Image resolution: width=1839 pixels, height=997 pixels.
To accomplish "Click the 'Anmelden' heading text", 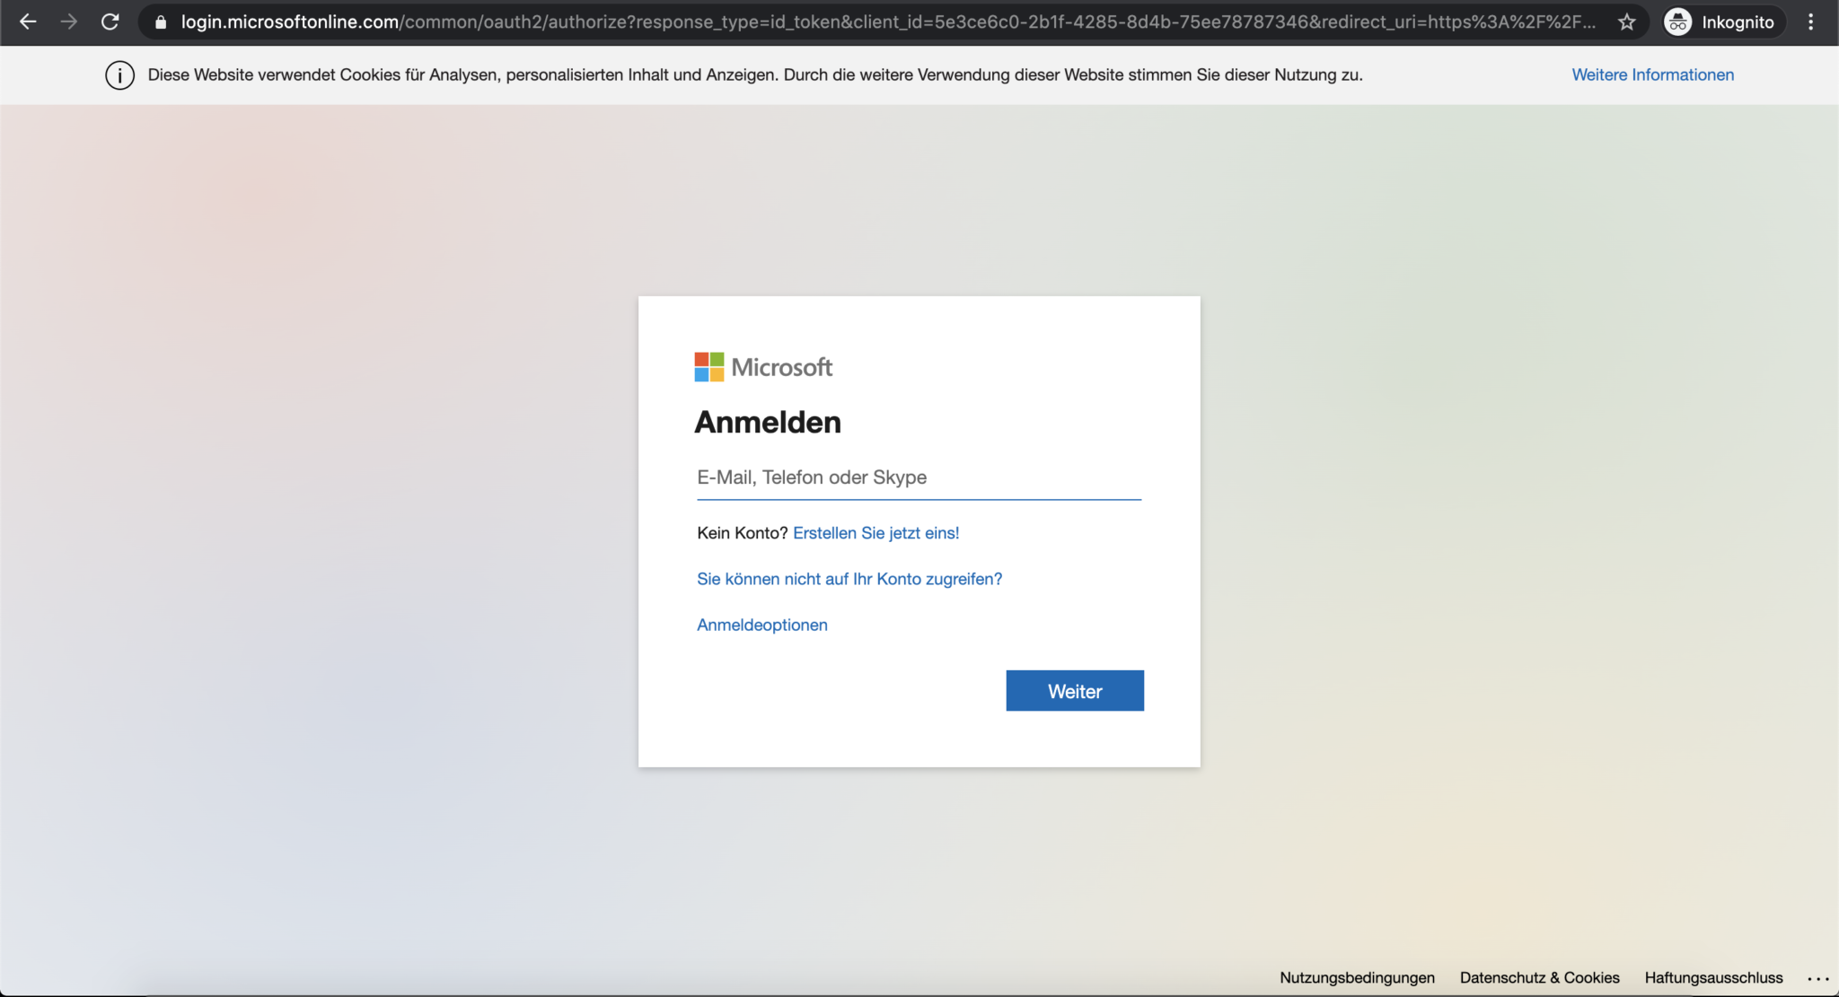I will click(x=768, y=423).
